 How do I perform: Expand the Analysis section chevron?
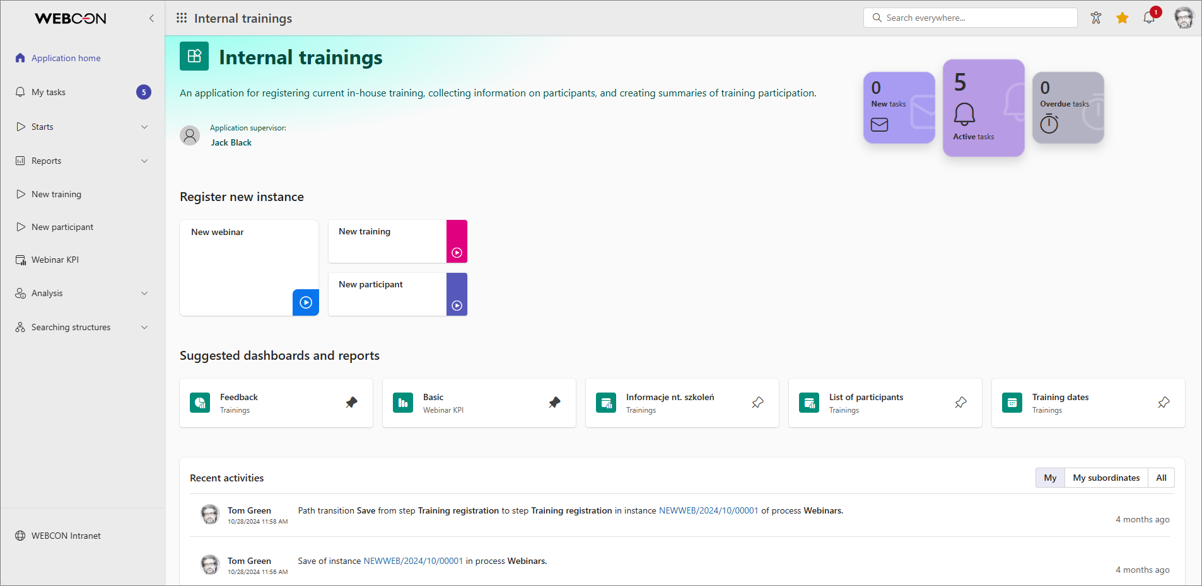pos(144,293)
